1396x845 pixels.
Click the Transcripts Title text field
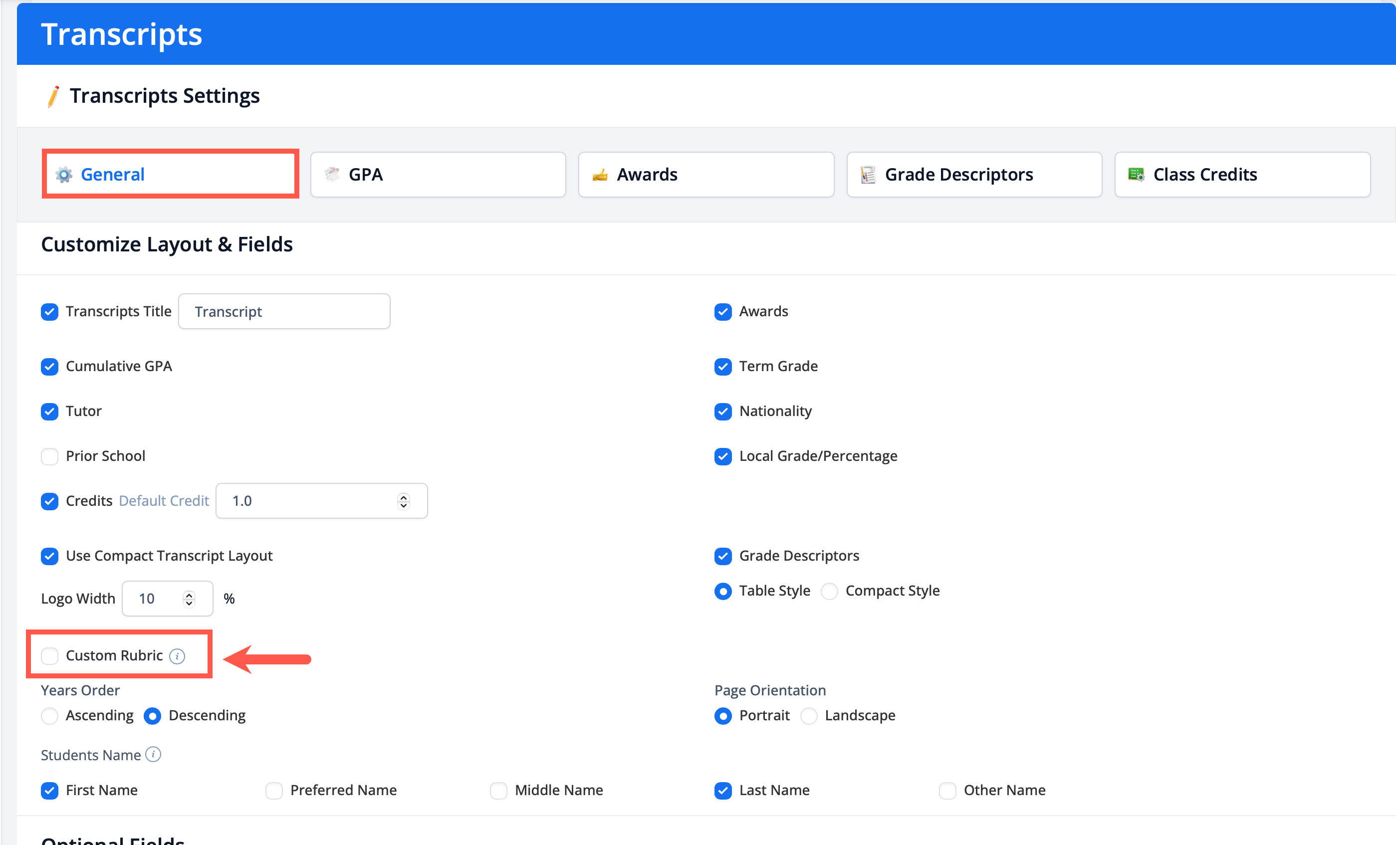point(284,311)
